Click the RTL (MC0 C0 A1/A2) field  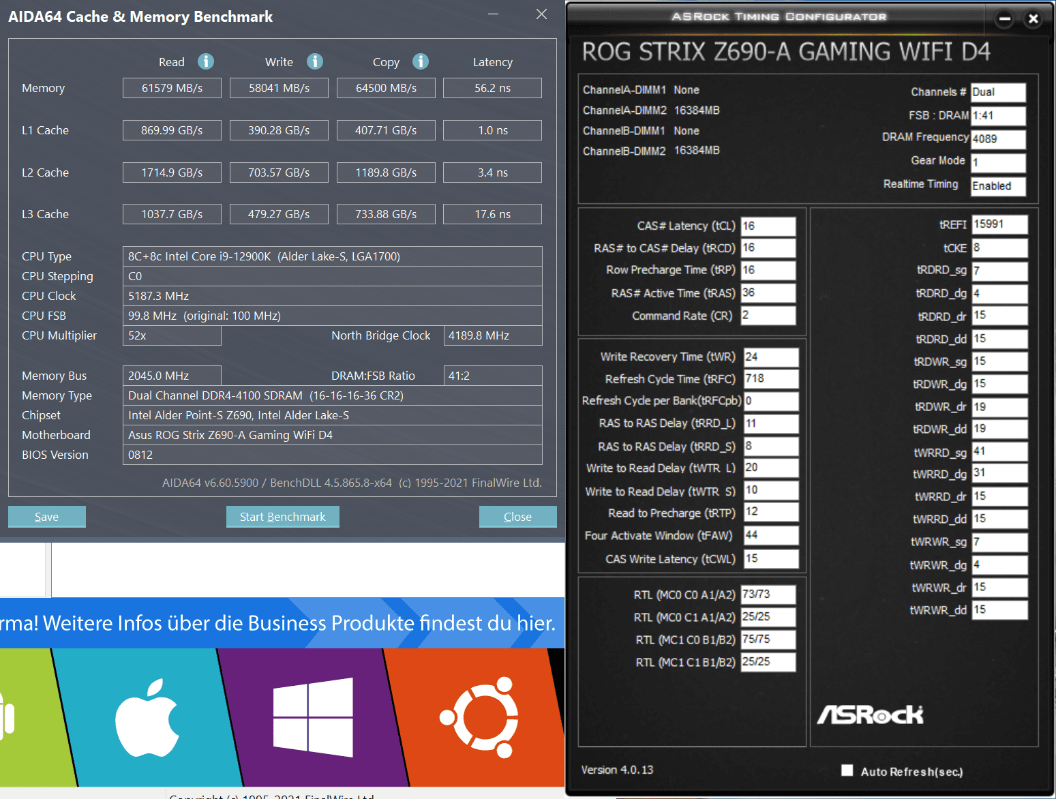[768, 594]
